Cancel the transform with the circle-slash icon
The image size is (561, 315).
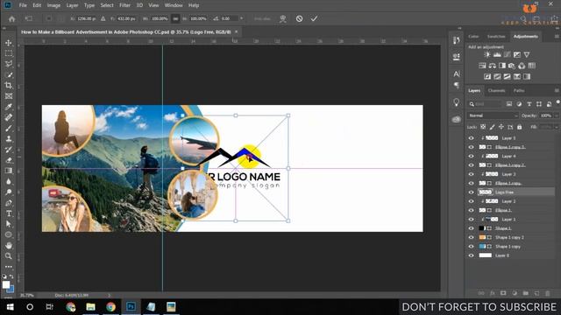pyautogui.click(x=299, y=18)
